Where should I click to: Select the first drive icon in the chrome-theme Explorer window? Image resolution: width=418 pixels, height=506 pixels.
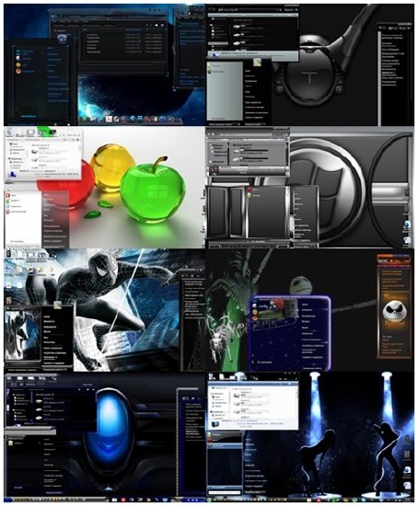(237, 151)
